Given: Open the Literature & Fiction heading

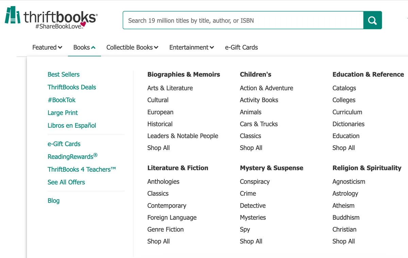Looking at the screenshot, I should (178, 168).
